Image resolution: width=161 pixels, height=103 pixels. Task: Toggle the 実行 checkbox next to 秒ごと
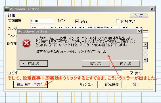[x=77, y=21]
